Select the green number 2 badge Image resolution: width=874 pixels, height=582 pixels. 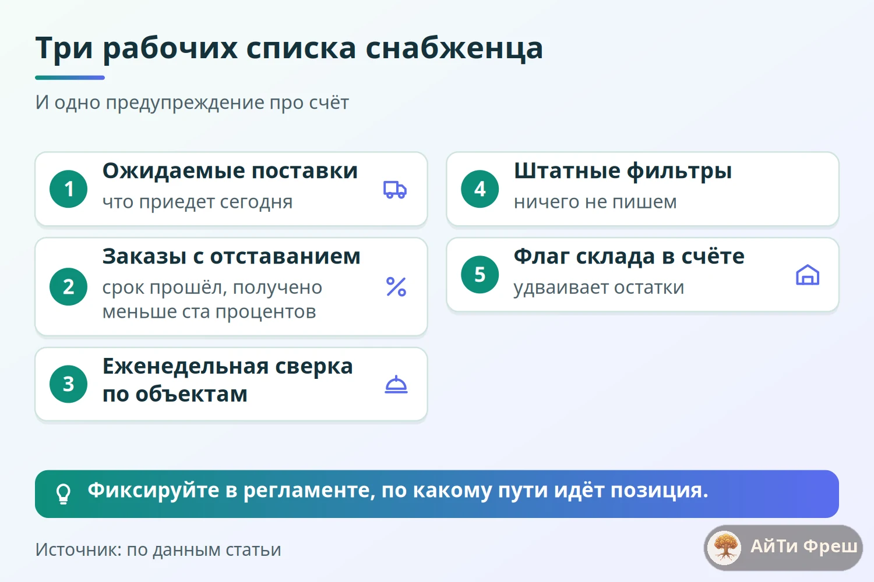click(69, 286)
